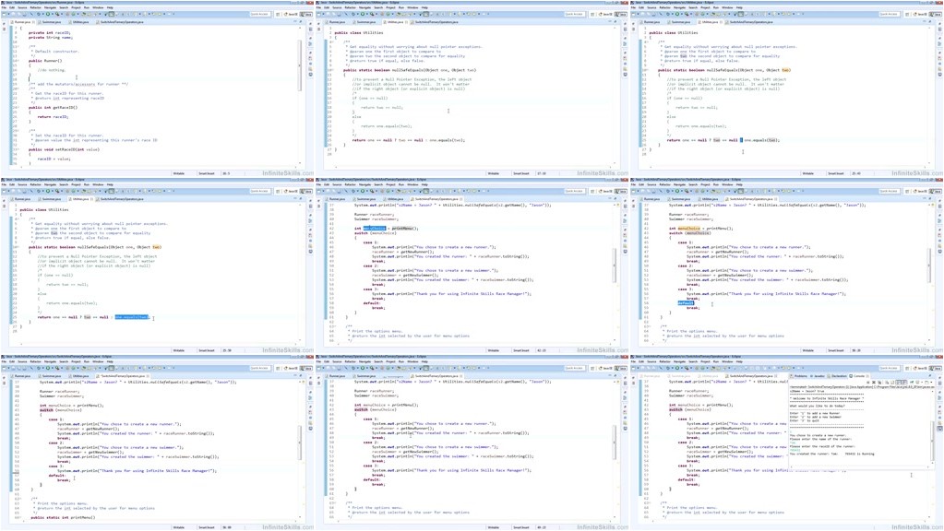Open Declaration tab in the Console output frame
Screen dimensions: 944x531
tap(837, 376)
